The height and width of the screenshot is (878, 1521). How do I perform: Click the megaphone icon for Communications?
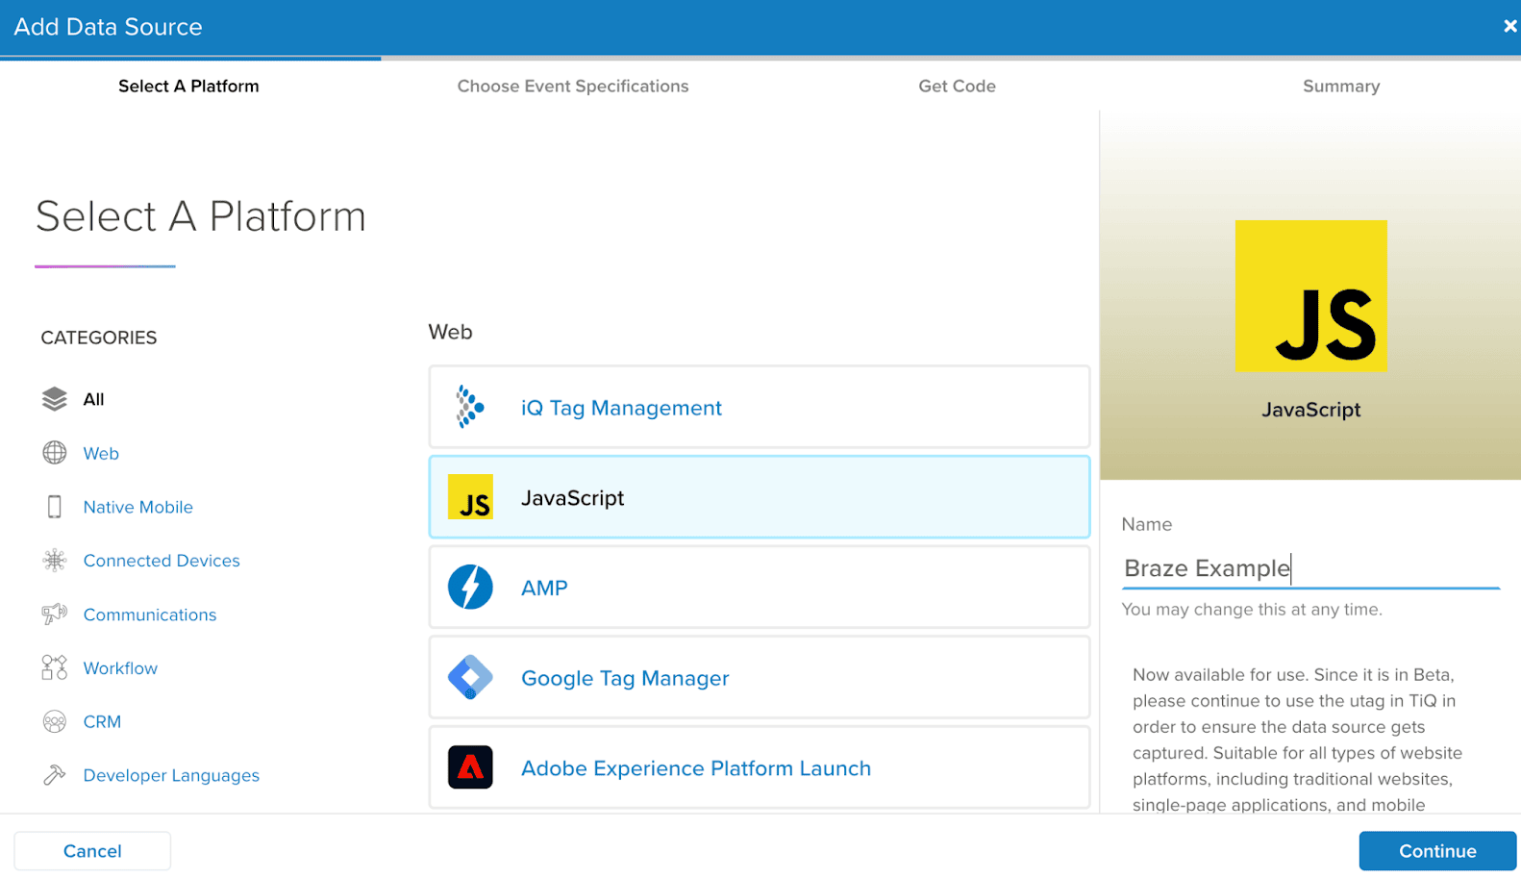point(55,615)
